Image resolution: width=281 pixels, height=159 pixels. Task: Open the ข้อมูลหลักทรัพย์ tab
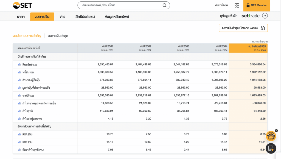[117, 17]
